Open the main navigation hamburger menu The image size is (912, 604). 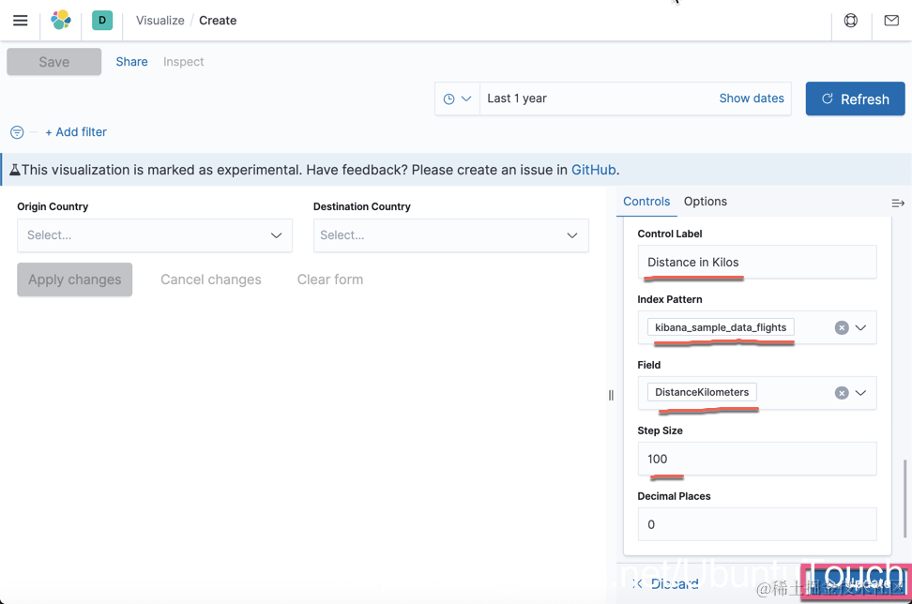tap(20, 21)
